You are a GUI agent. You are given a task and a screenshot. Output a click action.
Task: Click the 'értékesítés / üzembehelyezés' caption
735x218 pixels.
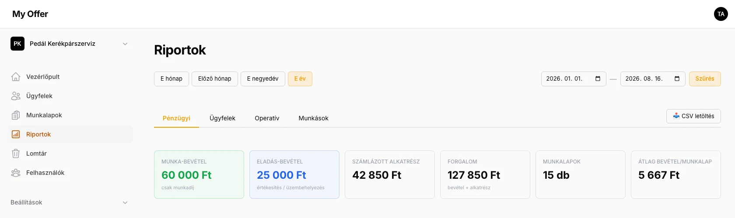click(x=290, y=187)
